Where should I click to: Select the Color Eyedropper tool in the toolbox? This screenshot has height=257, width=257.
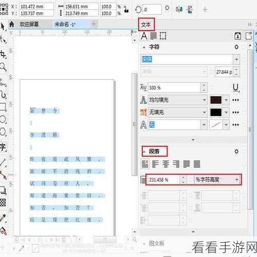click(x=3, y=218)
